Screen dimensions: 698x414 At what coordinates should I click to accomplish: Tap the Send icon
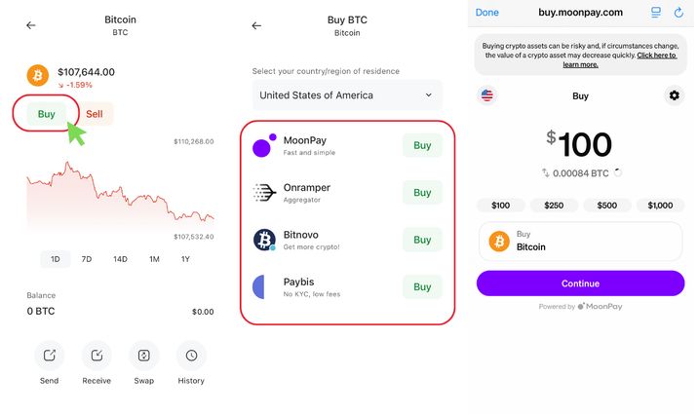(x=50, y=356)
